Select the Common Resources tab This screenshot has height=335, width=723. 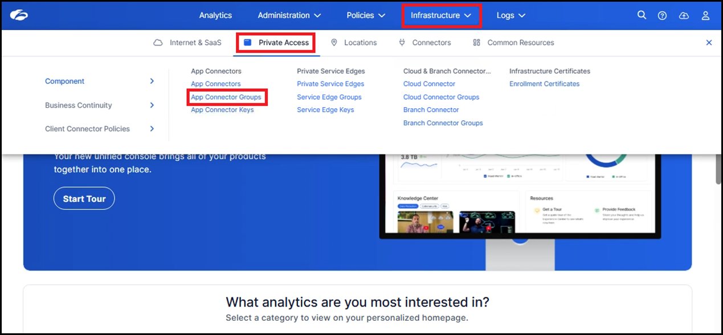tap(513, 43)
